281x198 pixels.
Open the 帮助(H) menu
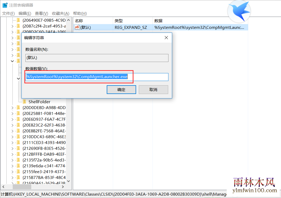tap(80, 13)
